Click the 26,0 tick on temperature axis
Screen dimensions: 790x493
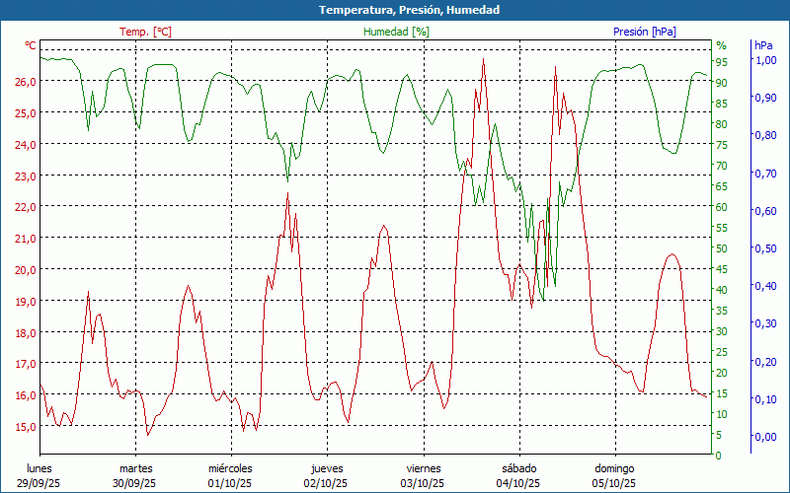[x=25, y=82]
